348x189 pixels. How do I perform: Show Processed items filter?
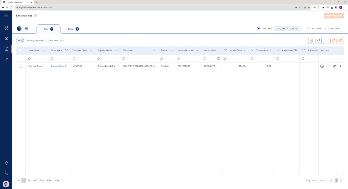56,40
